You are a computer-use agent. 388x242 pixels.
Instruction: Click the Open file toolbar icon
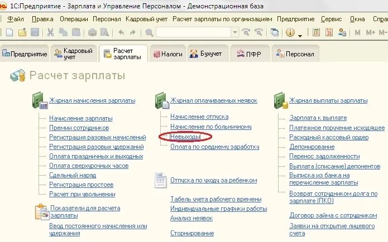22,32
